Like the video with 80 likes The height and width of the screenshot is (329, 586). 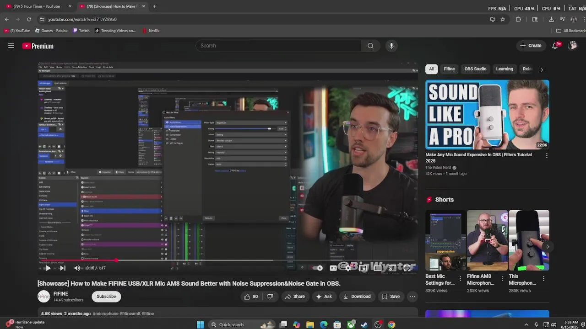(x=251, y=297)
